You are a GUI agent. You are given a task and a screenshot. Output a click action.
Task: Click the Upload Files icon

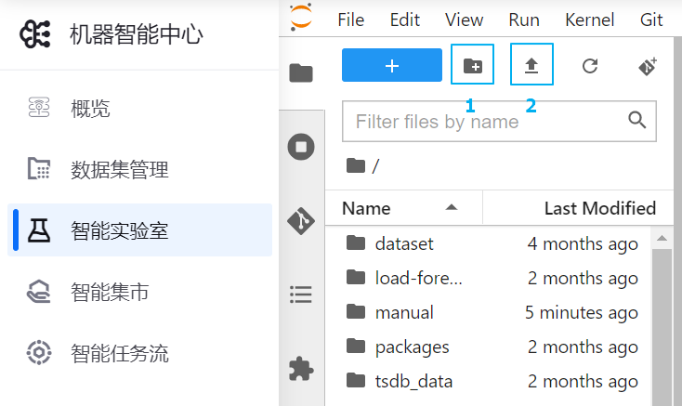(x=531, y=65)
